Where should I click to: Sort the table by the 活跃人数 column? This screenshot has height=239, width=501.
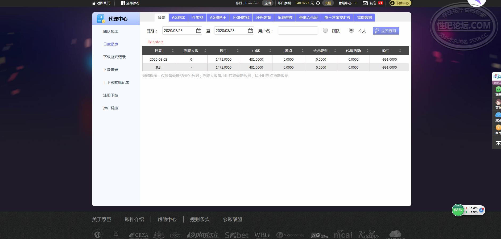click(205, 51)
